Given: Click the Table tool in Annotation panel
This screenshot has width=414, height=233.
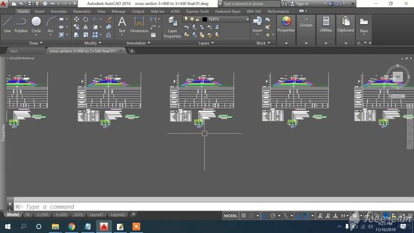Looking at the screenshot, I should 153,35.
